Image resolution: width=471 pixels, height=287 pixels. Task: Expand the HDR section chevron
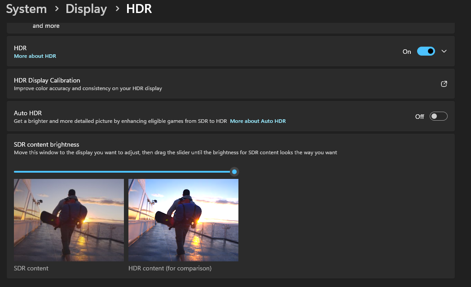[x=444, y=51]
